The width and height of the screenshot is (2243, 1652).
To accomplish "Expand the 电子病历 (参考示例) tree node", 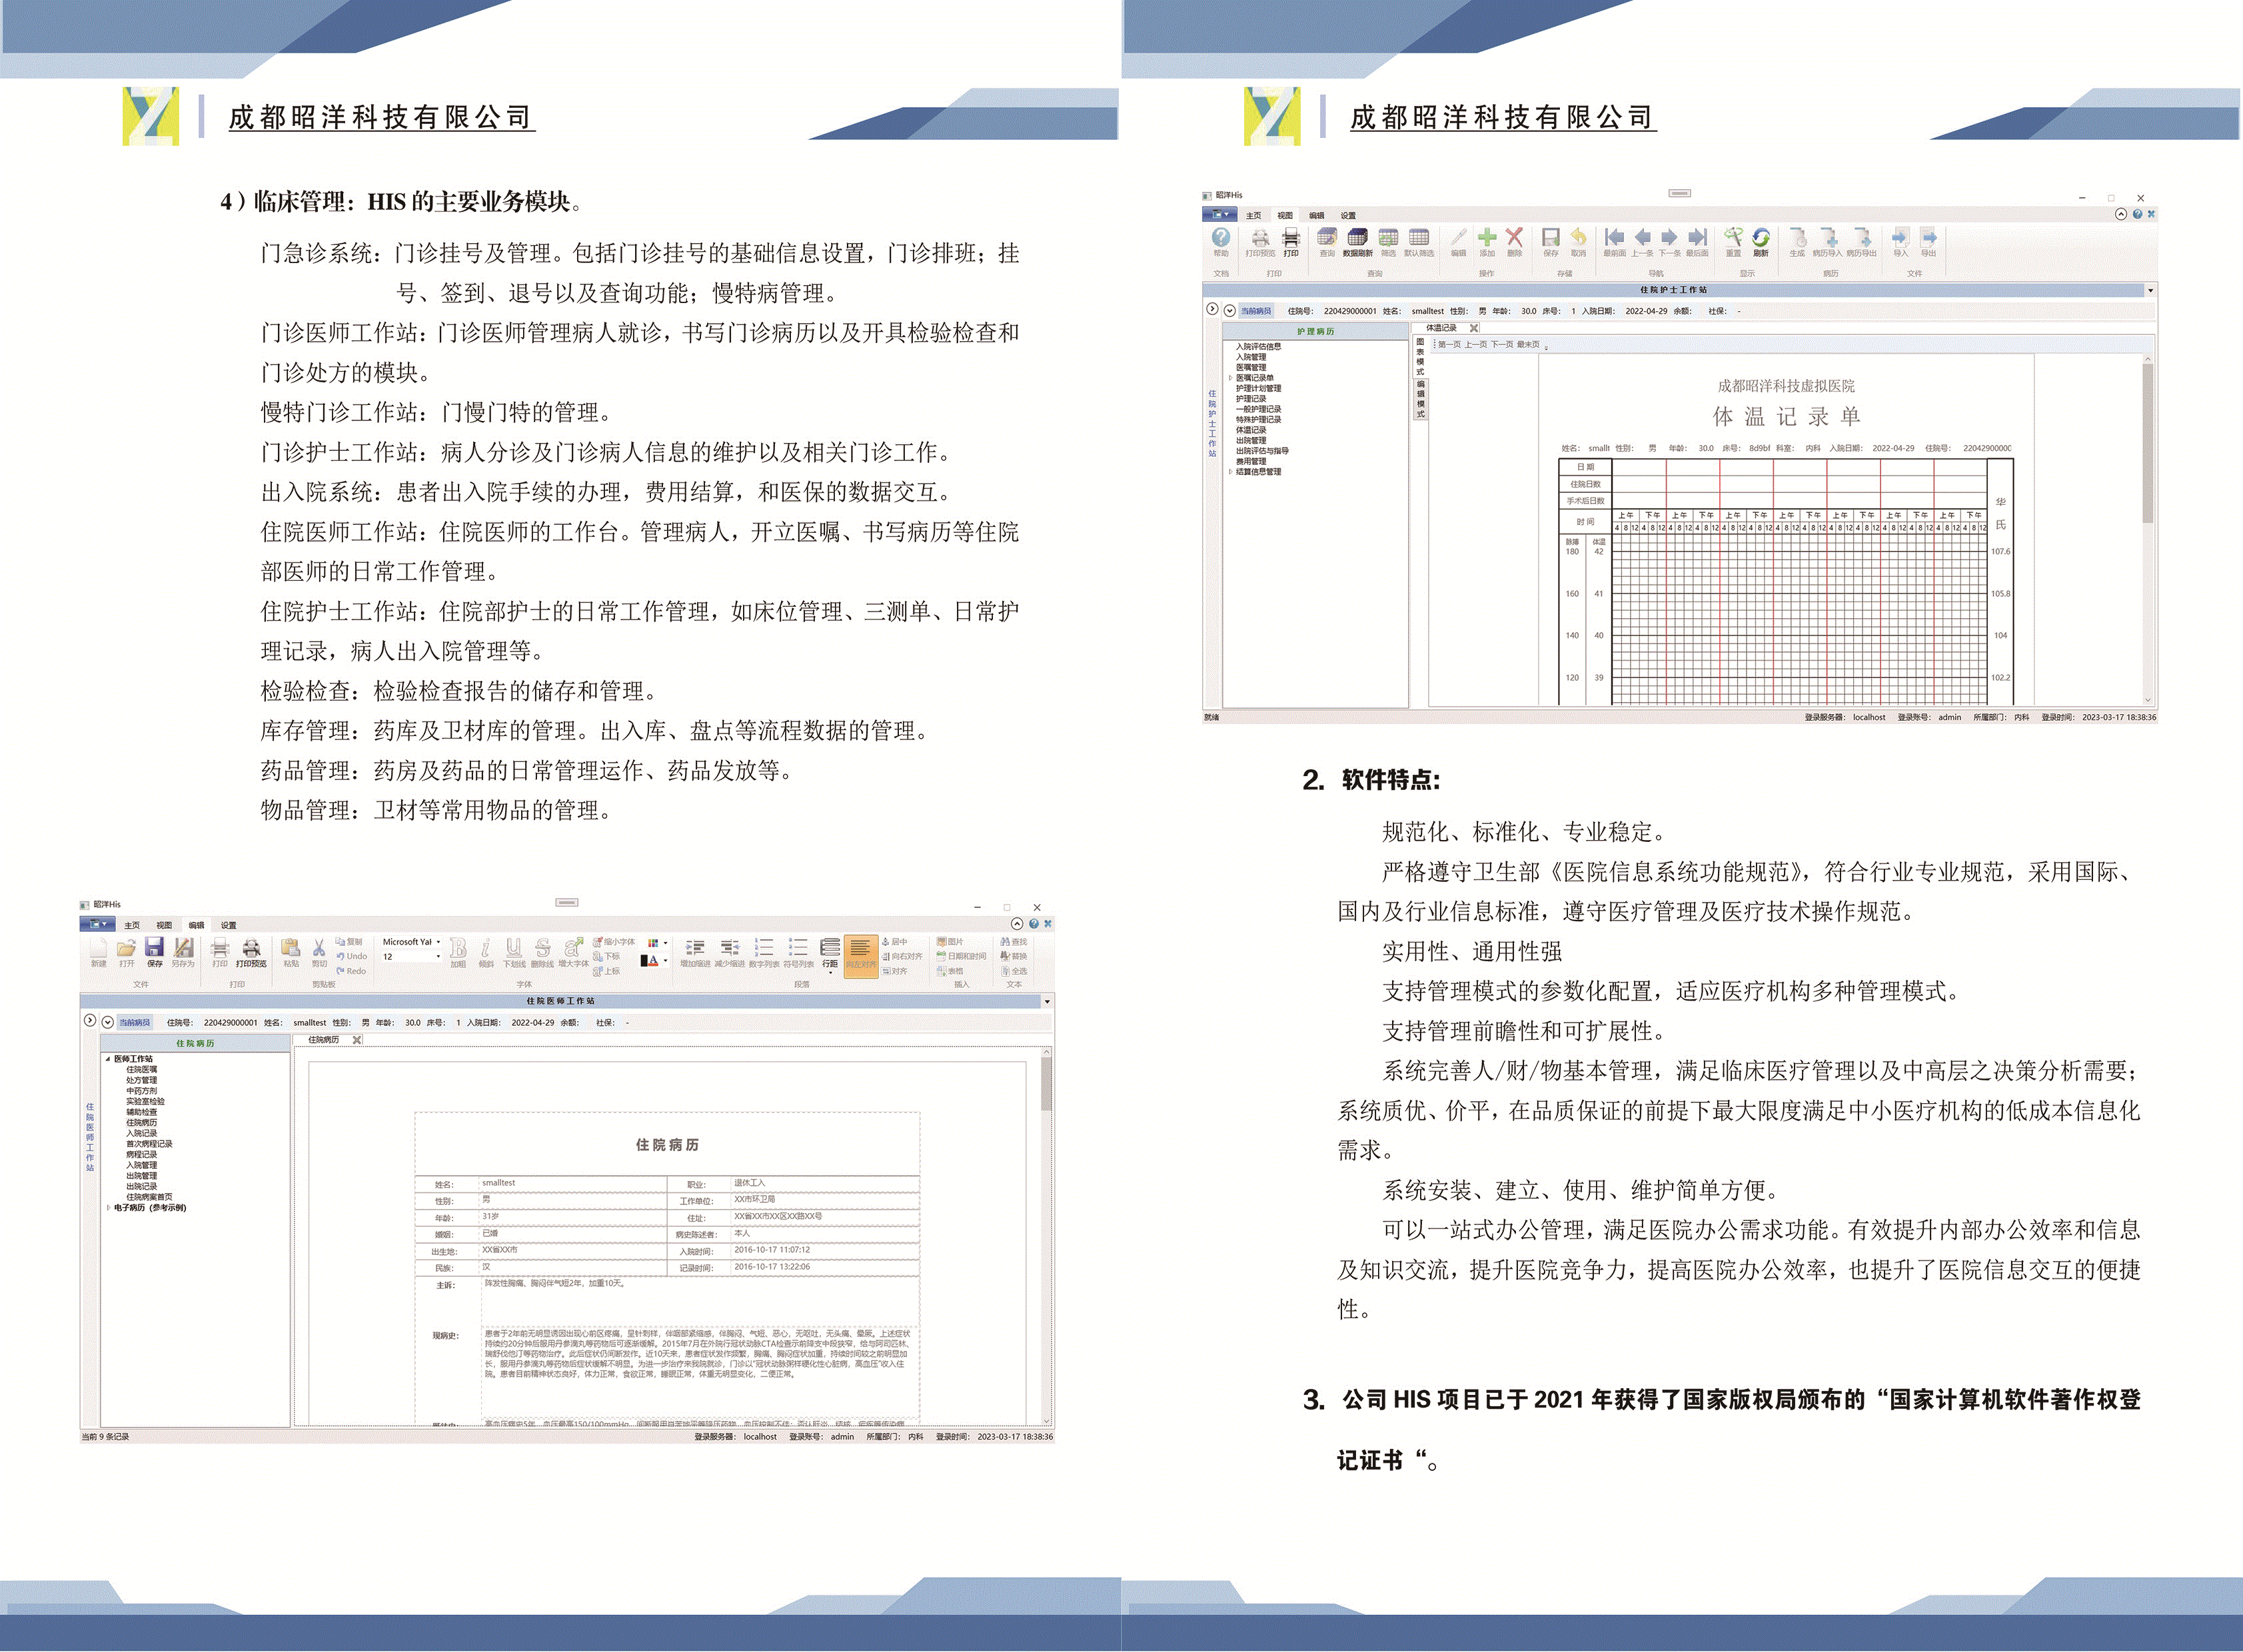I will coord(108,1207).
